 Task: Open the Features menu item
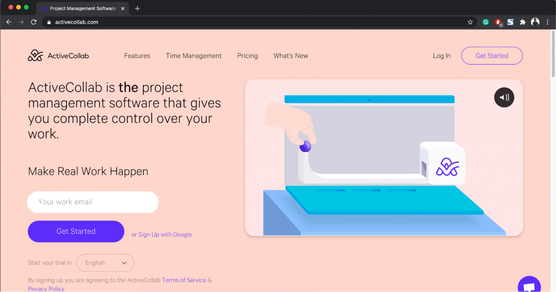137,56
